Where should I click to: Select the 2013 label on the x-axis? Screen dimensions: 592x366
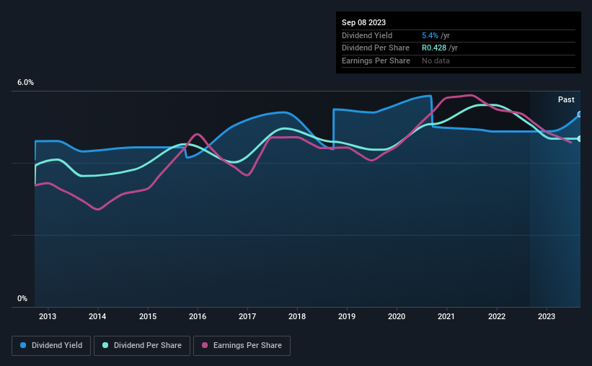pyautogui.click(x=48, y=316)
